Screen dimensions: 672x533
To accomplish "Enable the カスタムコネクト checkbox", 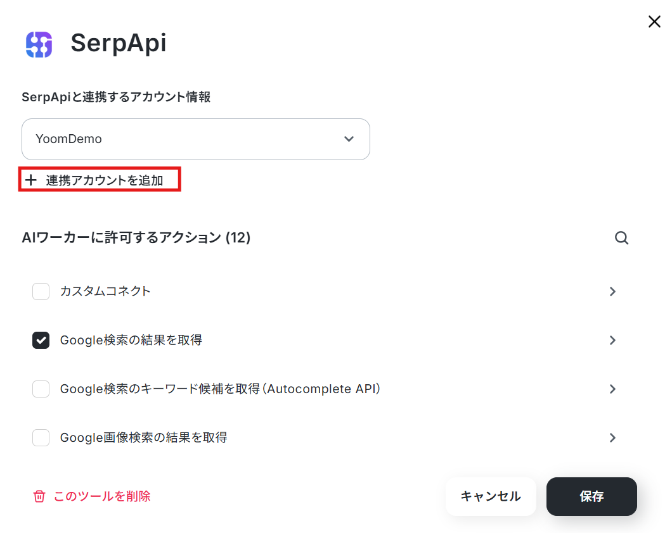I will pyautogui.click(x=41, y=291).
